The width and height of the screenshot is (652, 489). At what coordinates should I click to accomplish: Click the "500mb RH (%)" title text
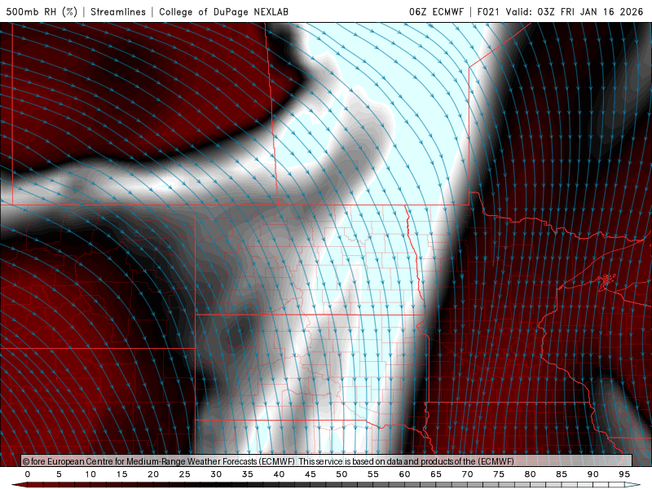[x=42, y=11]
